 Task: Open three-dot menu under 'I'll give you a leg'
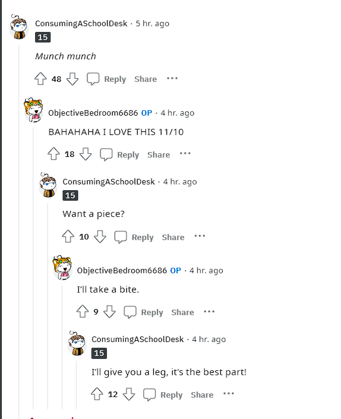pos(228,393)
